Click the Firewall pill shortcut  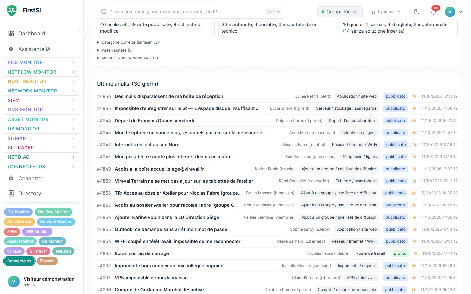pos(47,261)
